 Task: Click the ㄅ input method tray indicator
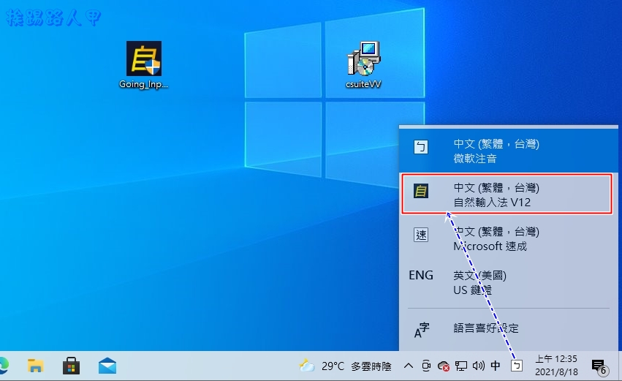point(517,366)
